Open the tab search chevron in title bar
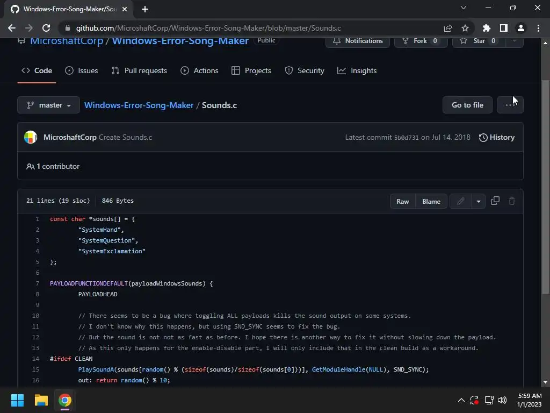This screenshot has height=413, width=550. 464,8
